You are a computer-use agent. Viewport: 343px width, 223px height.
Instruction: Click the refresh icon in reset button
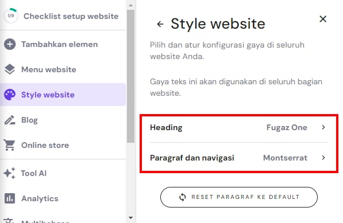pos(183,197)
